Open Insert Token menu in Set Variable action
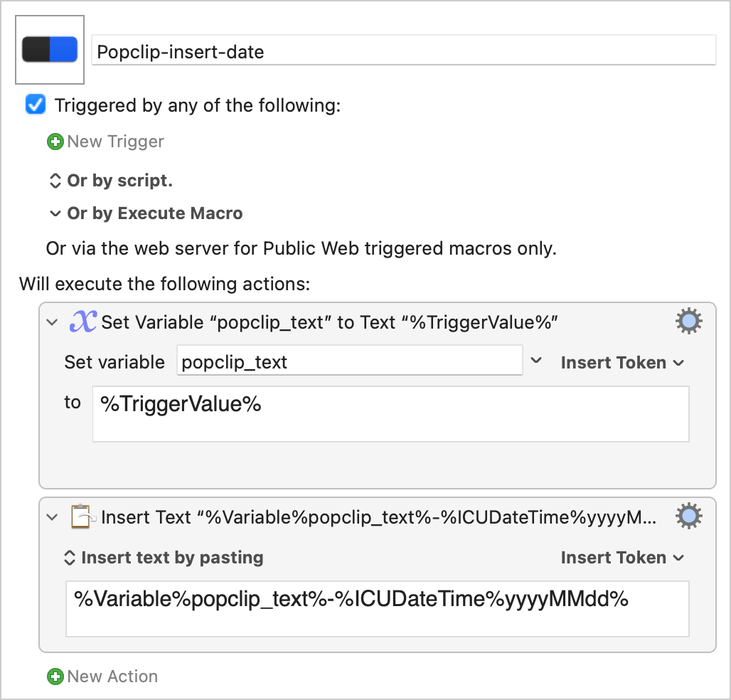 coord(622,363)
